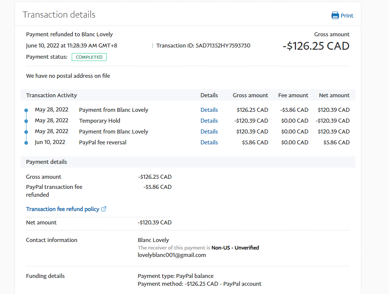The height and width of the screenshot is (294, 389).
Task: View Details for the Temporary Hold entry
Action: 209,121
